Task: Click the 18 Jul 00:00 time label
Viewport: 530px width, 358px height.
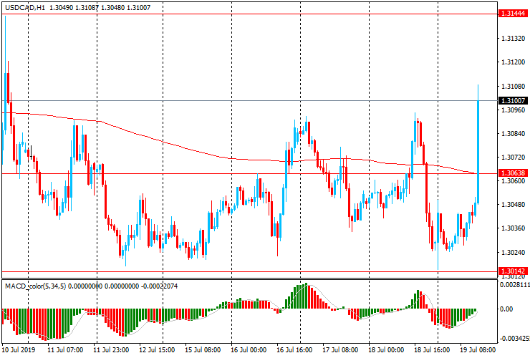Action: click(x=386, y=349)
